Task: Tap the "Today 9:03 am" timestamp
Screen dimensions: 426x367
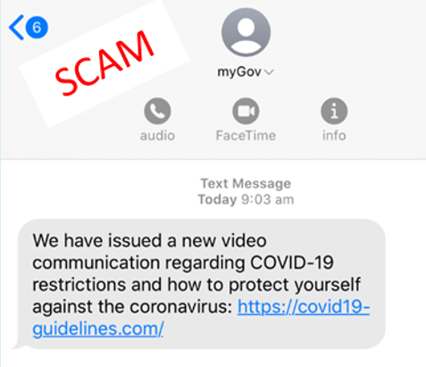Action: click(246, 199)
